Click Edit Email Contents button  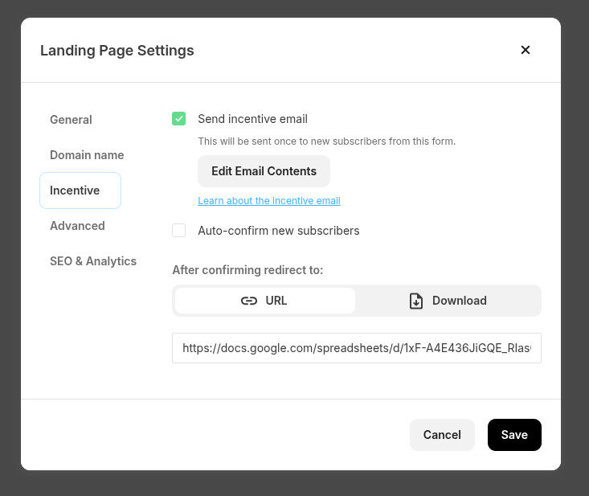click(264, 171)
